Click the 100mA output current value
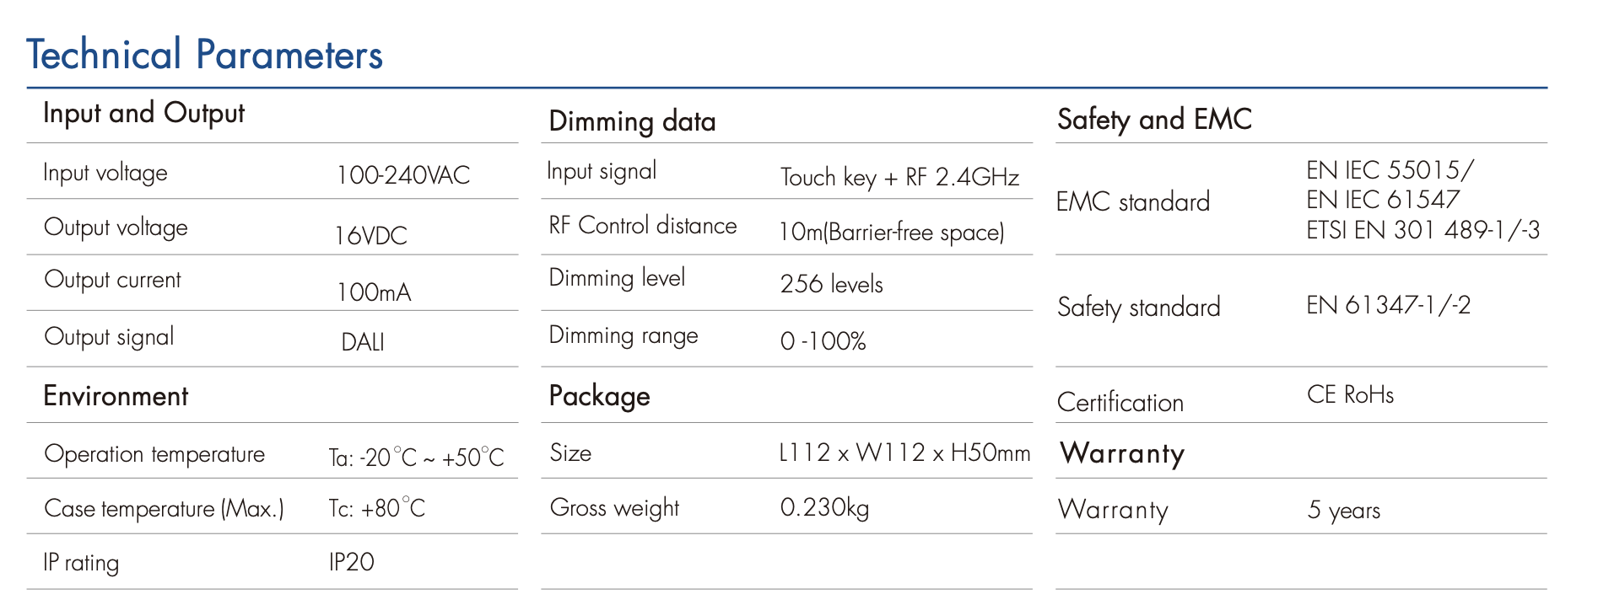 point(373,292)
